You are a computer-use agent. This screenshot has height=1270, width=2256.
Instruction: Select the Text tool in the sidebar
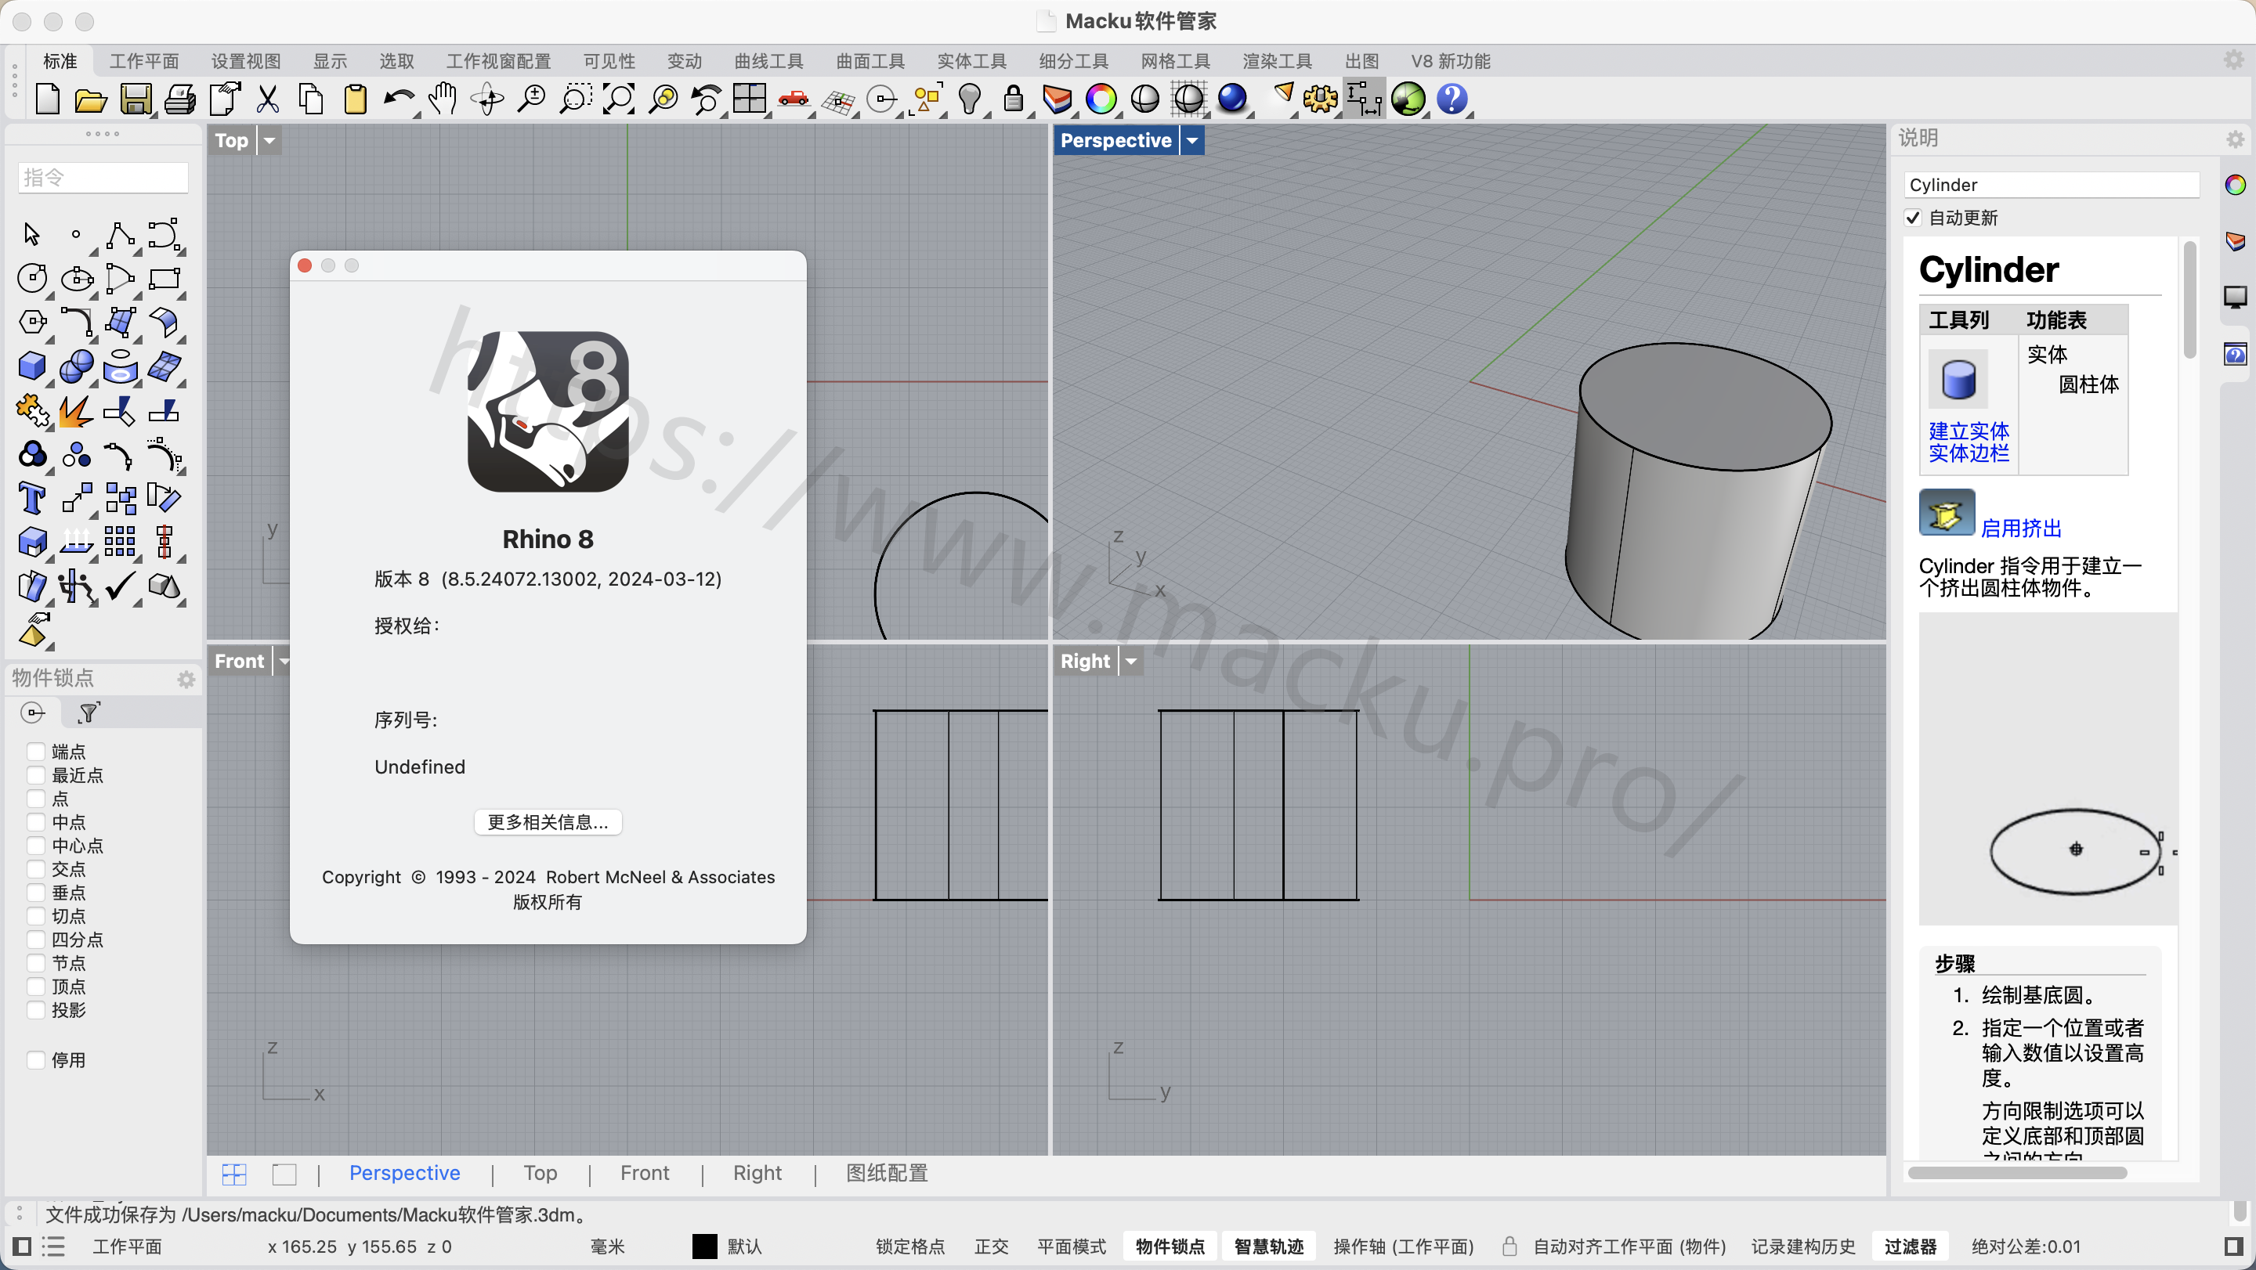point(32,498)
